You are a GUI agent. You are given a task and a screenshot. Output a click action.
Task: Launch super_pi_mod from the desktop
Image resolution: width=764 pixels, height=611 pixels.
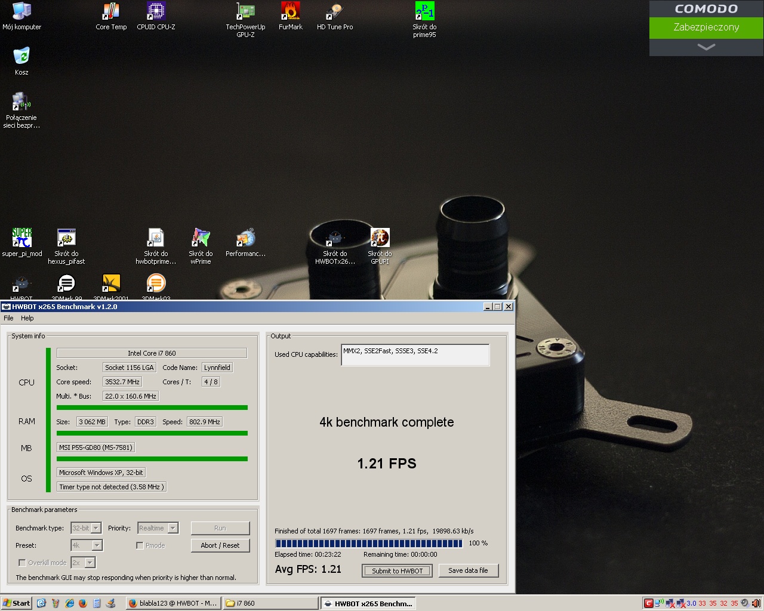[22, 242]
